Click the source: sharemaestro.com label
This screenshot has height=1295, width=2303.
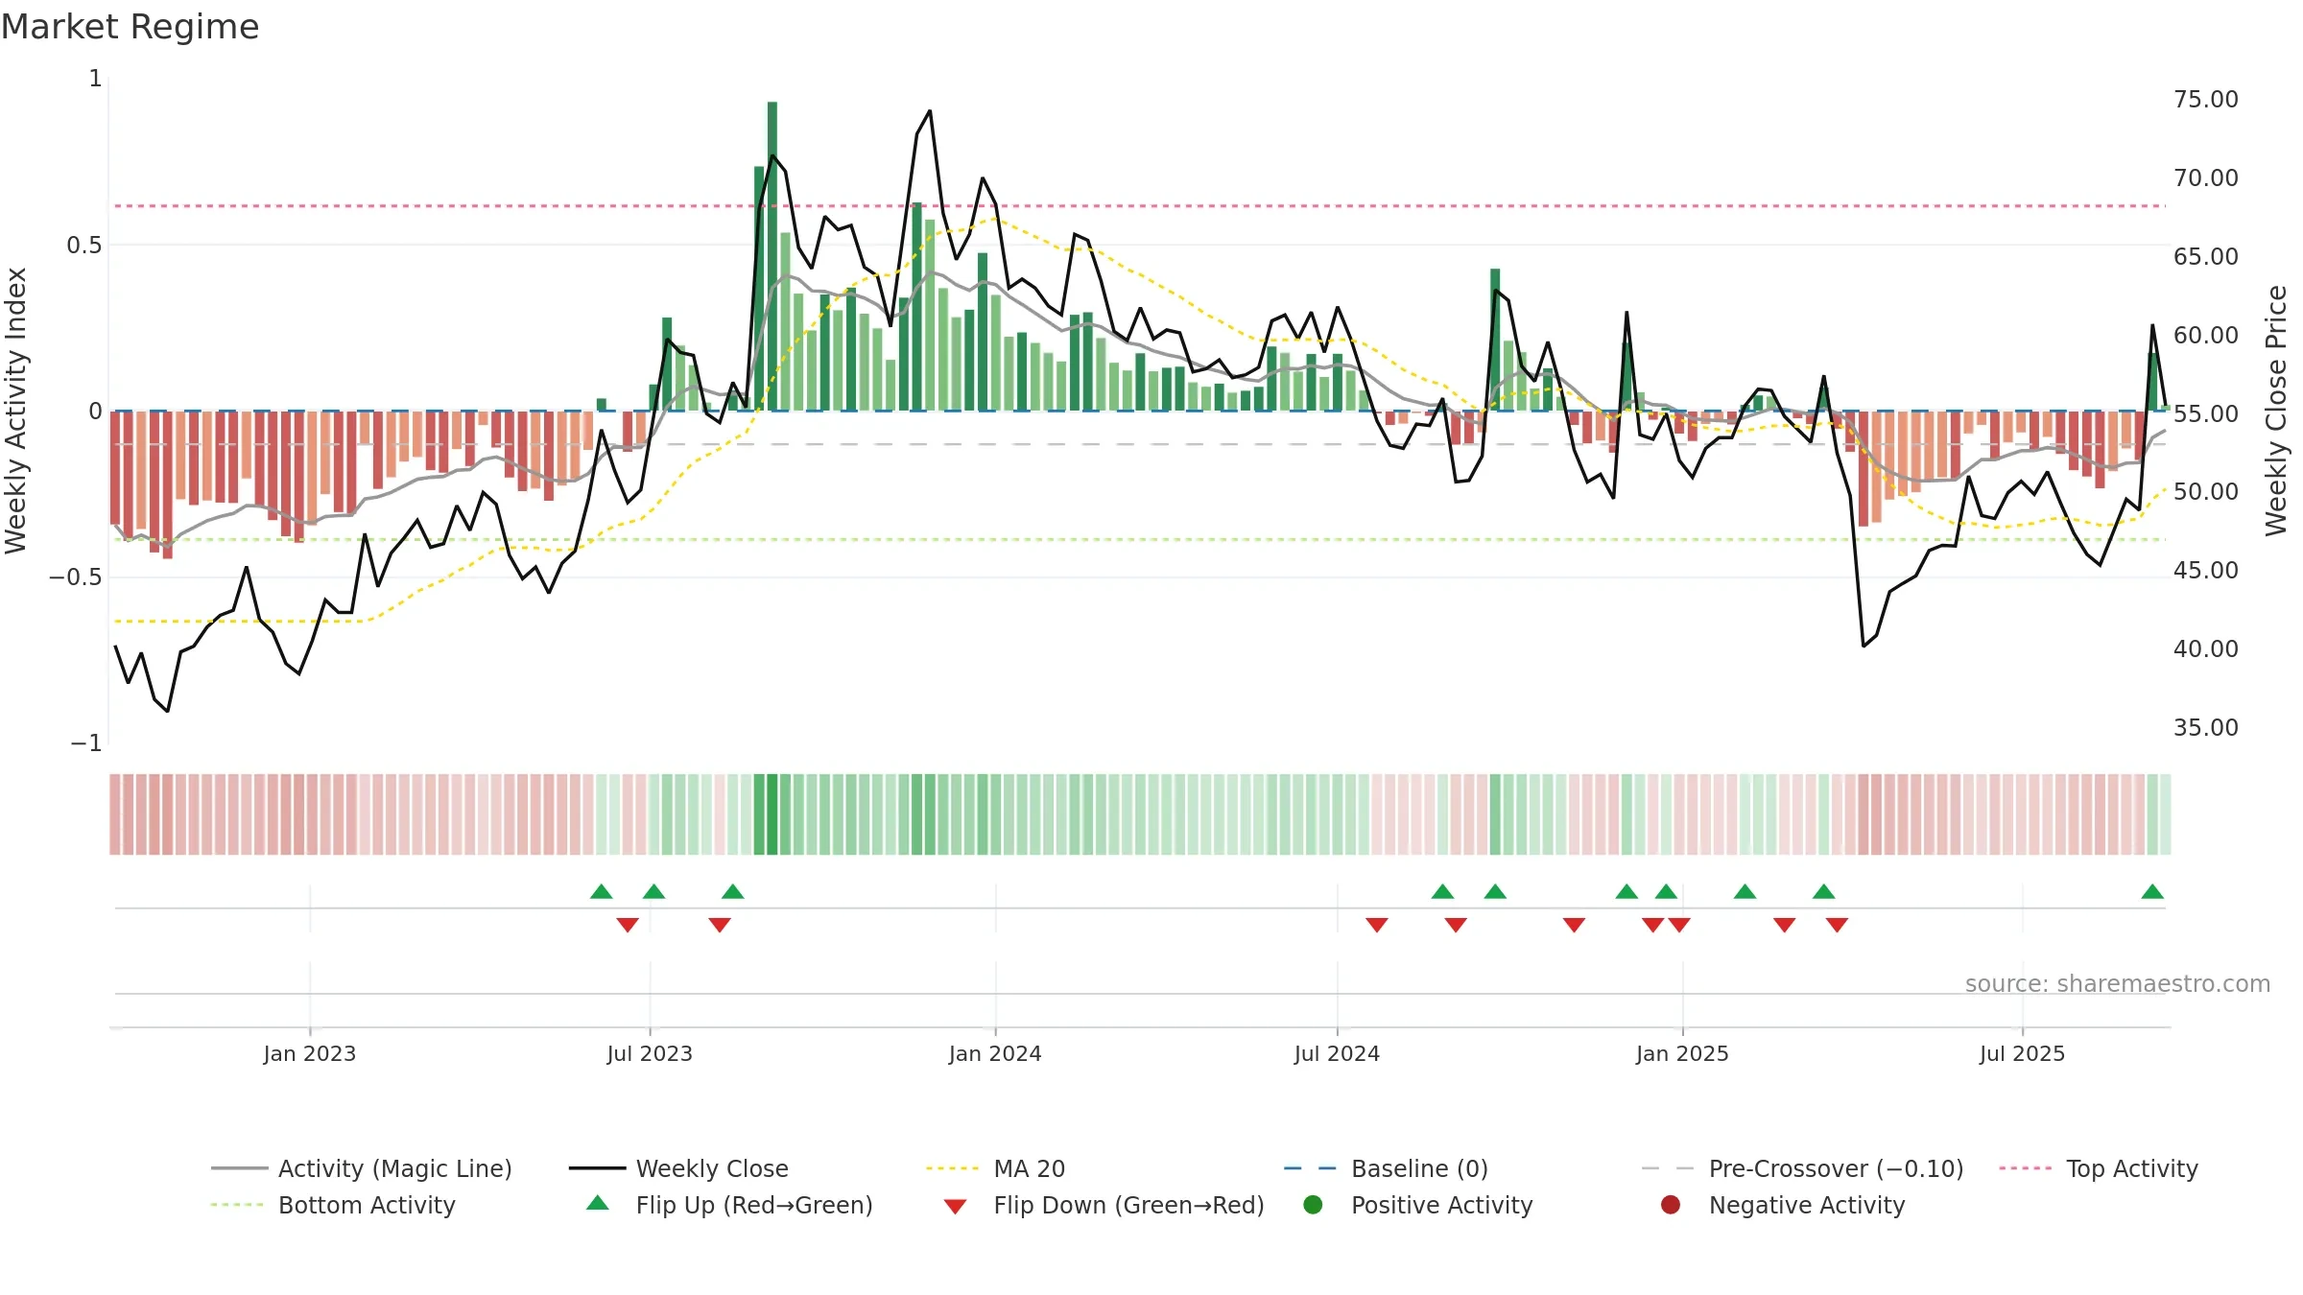(2118, 983)
